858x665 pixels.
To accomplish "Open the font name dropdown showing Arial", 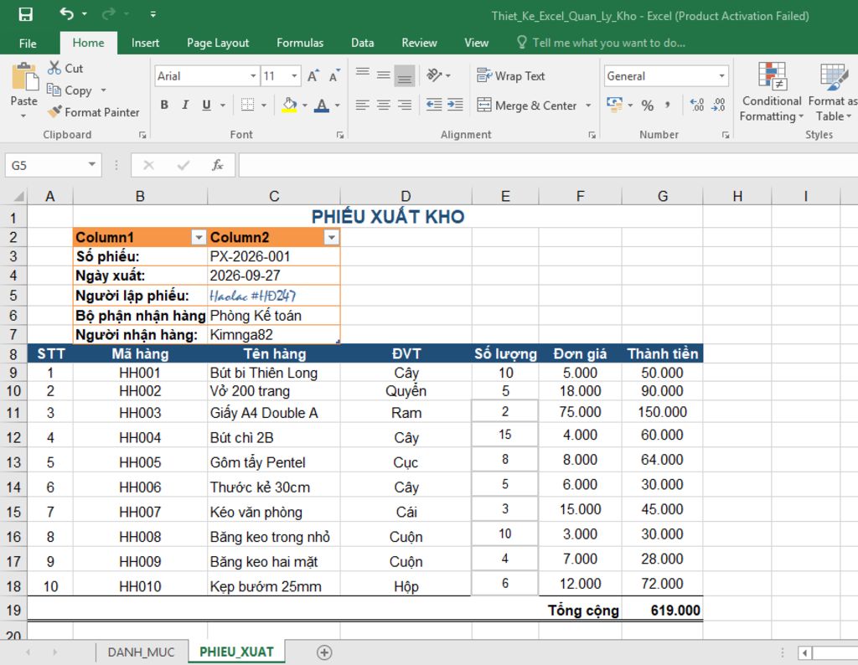I will click(x=253, y=76).
